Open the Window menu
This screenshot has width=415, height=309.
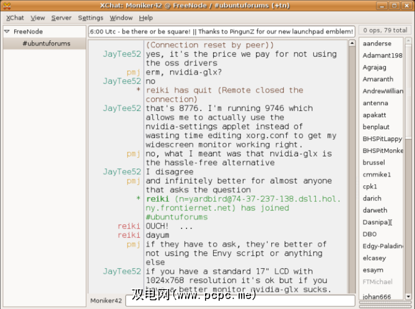click(x=121, y=18)
